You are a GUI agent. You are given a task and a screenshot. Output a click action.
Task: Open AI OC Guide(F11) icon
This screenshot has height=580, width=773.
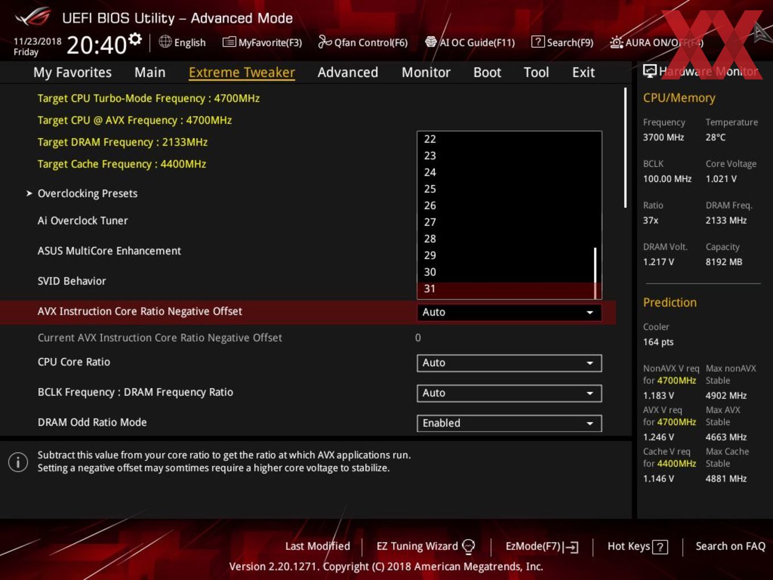pos(431,42)
